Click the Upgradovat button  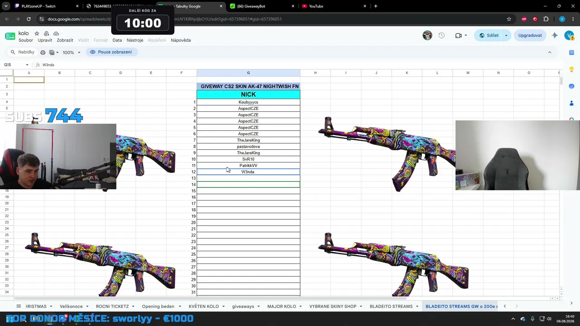point(530,35)
